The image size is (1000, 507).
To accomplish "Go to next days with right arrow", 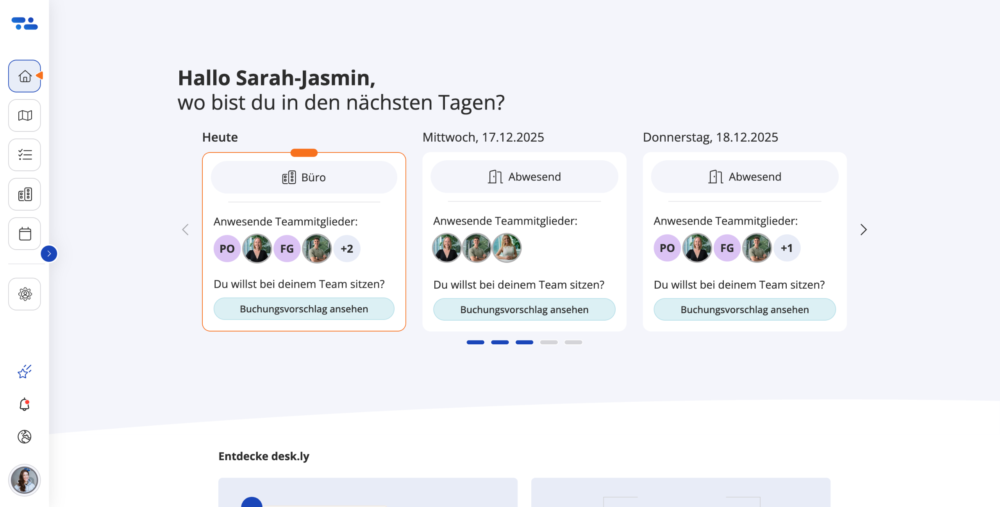I will click(863, 230).
